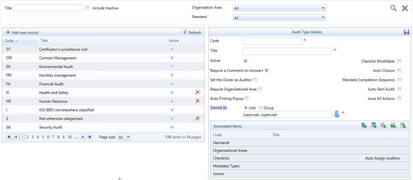The image size is (413, 180).
Task: Select ISO 9001 not elsewhere classified row
Action: tap(103, 110)
